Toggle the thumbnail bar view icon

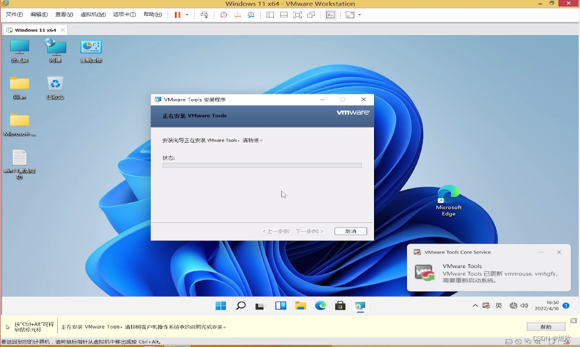pyautogui.click(x=283, y=15)
